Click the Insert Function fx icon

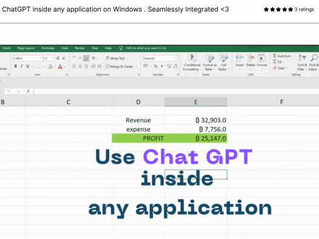pos(28,92)
